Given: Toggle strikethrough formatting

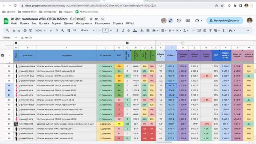Looking at the screenshot, I should [x=129, y=30].
